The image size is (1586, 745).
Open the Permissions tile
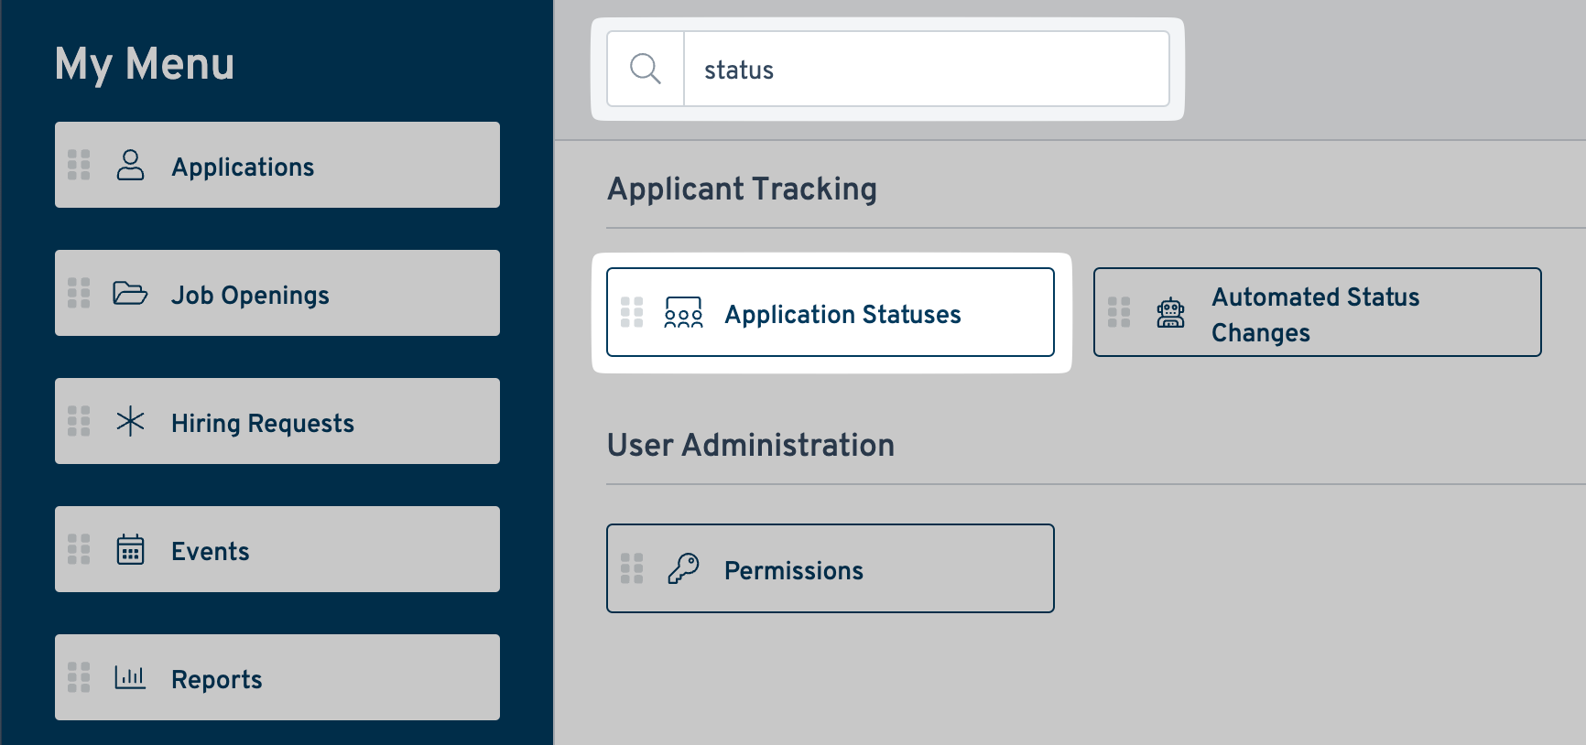pos(793,570)
